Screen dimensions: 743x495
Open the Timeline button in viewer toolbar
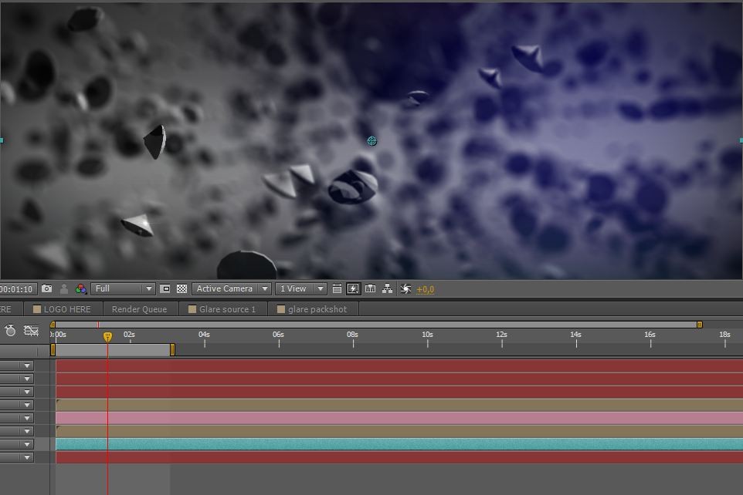tap(370, 289)
